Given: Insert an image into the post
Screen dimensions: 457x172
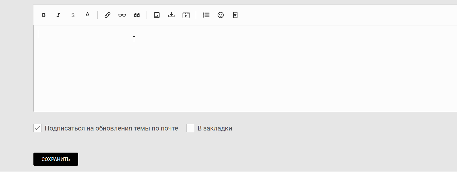Looking at the screenshot, I should point(157,15).
